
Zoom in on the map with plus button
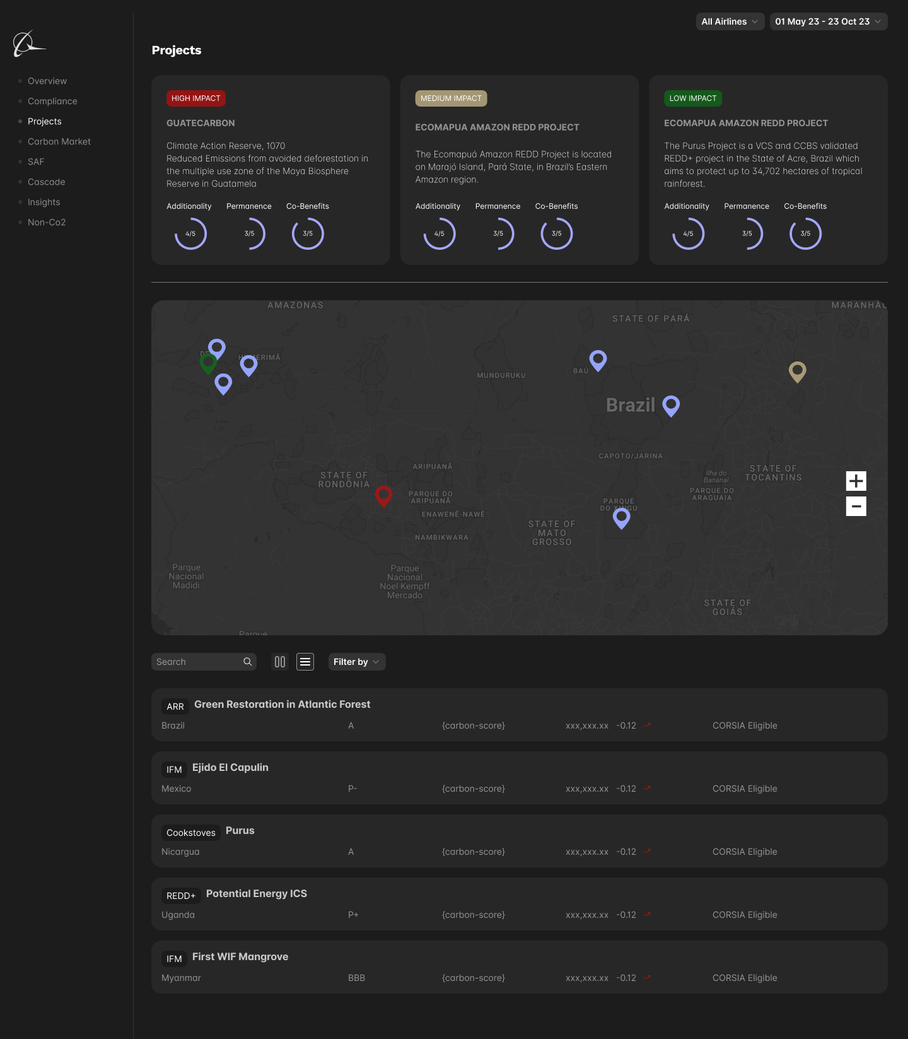tap(856, 481)
